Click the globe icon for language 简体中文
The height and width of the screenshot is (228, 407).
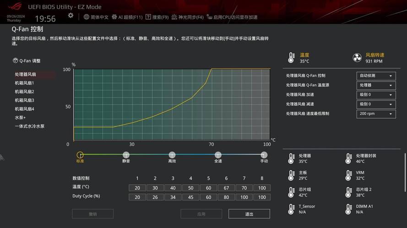(x=87, y=17)
